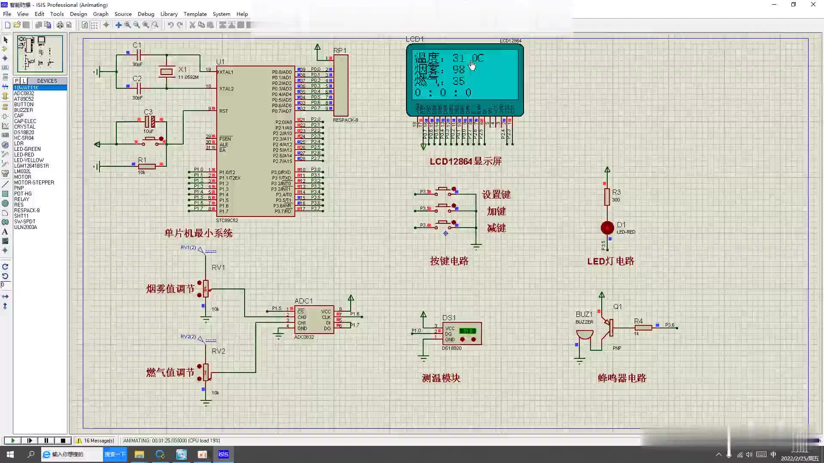Open the Library menu
Screen dimensions: 824x463
169,14
